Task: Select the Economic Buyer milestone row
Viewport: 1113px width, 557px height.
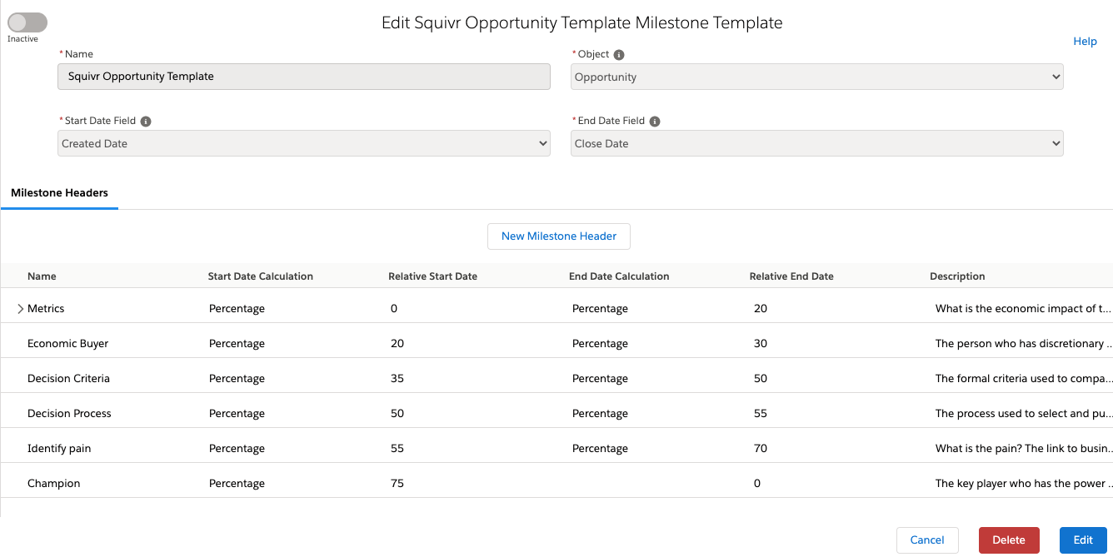Action: point(67,344)
